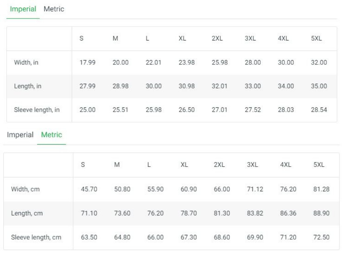Click the 2XL column header in the cm table

(219, 165)
